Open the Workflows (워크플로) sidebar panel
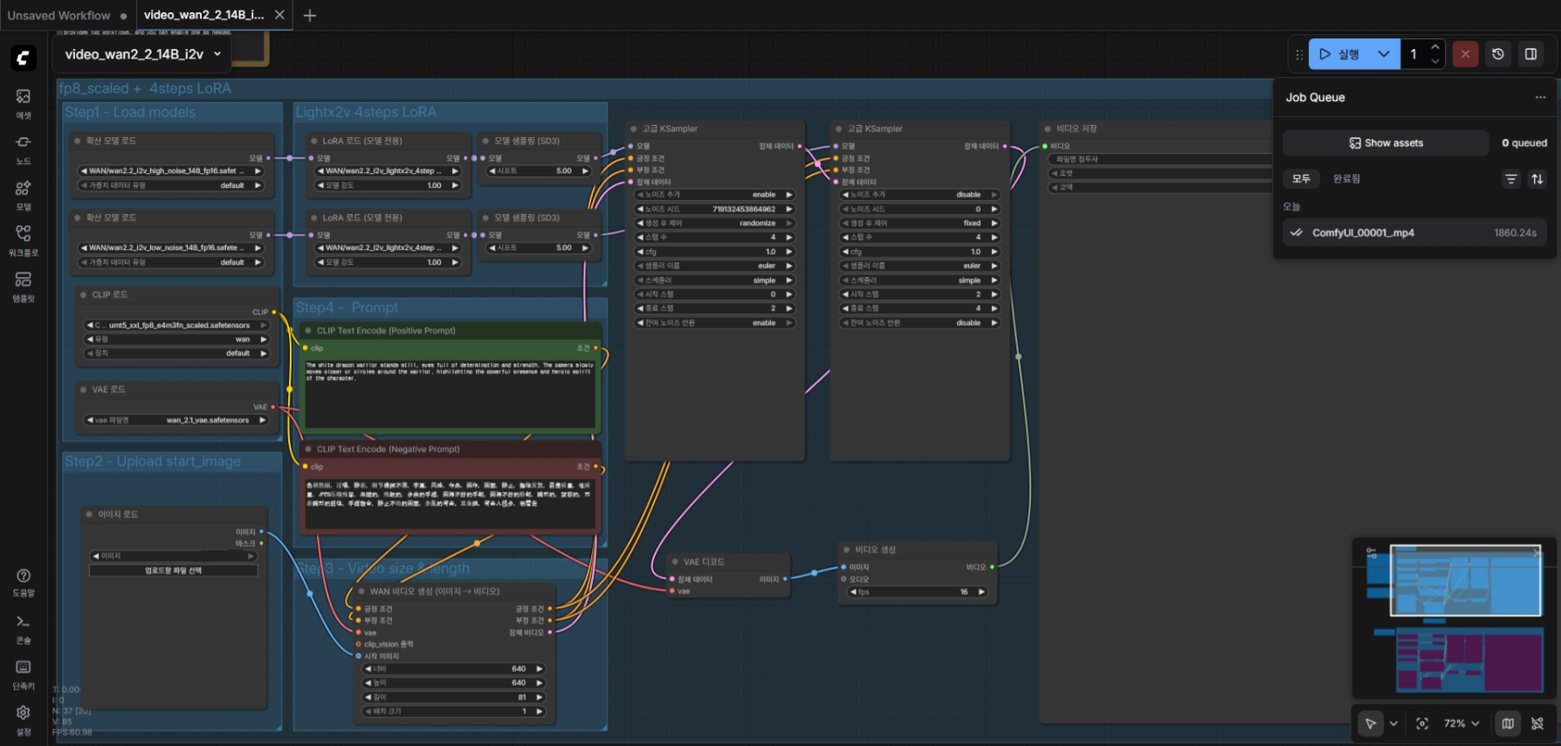 (24, 240)
